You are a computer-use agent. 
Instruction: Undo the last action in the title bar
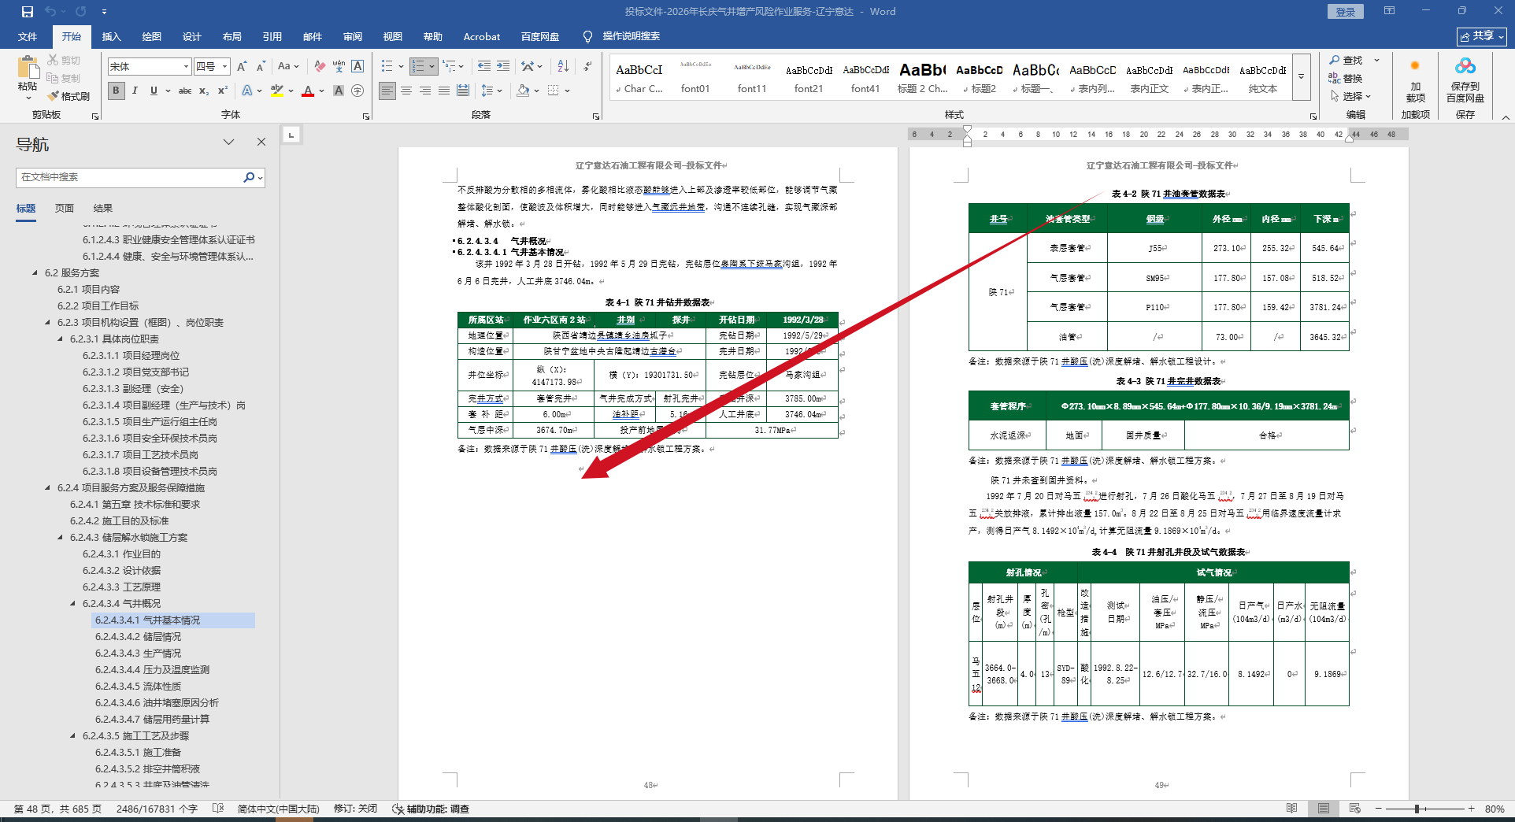(51, 12)
